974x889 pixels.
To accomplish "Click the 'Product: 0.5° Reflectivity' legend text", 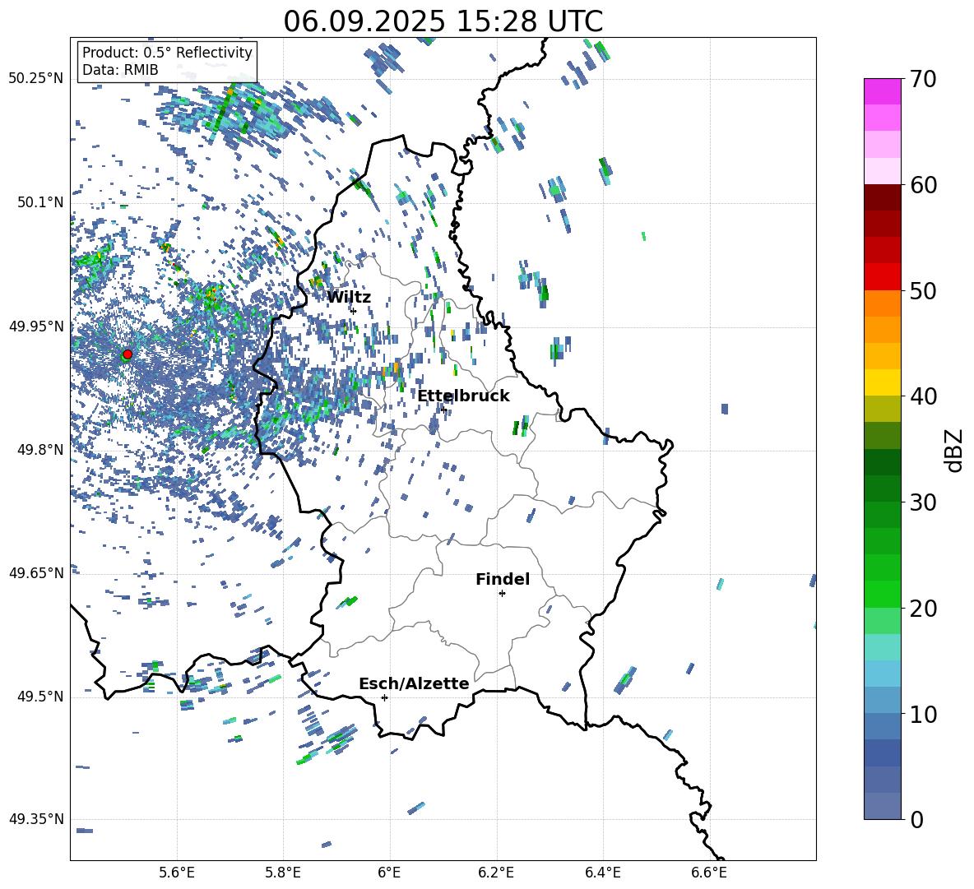I will [167, 52].
